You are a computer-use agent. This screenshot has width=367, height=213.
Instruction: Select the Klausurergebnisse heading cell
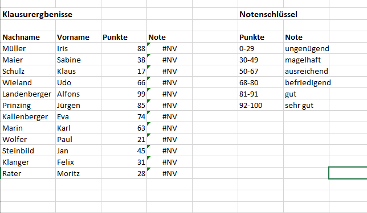click(28, 14)
